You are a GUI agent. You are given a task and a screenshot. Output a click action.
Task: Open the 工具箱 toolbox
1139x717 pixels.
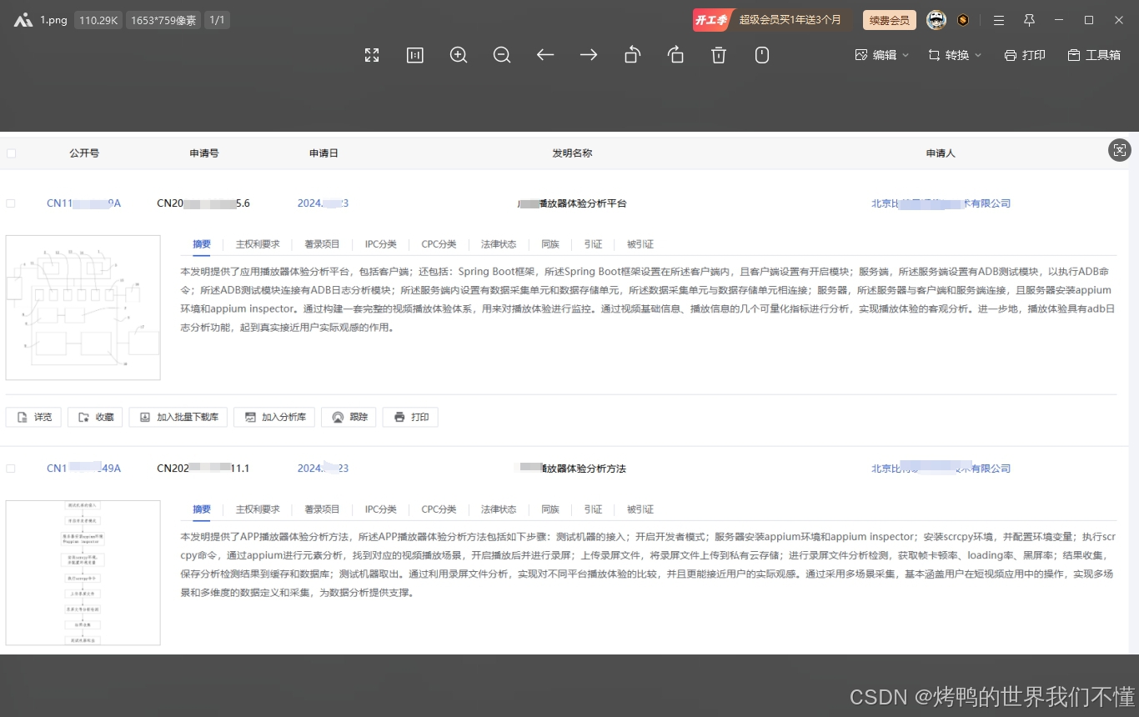tap(1094, 55)
